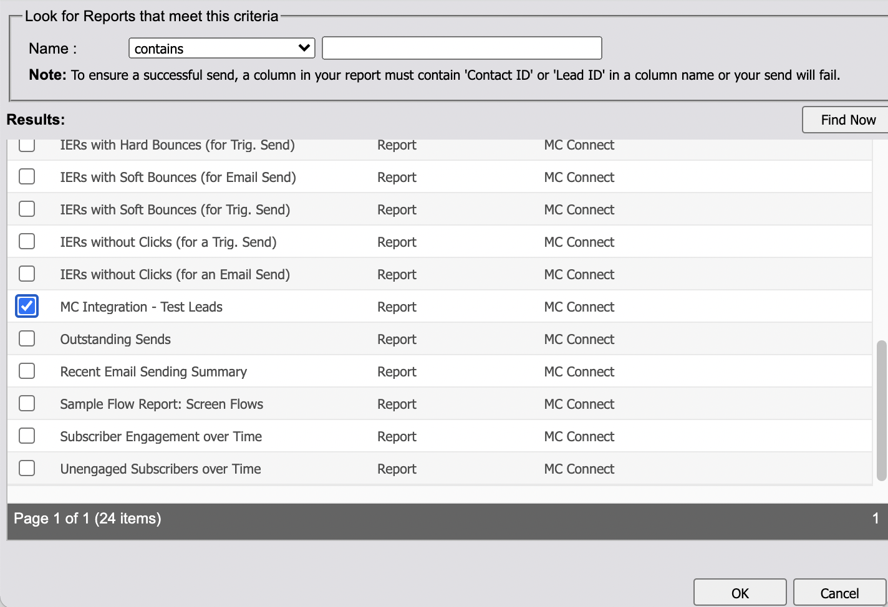This screenshot has width=888, height=607.
Task: Dismiss the dialog with Cancel
Action: click(x=839, y=593)
